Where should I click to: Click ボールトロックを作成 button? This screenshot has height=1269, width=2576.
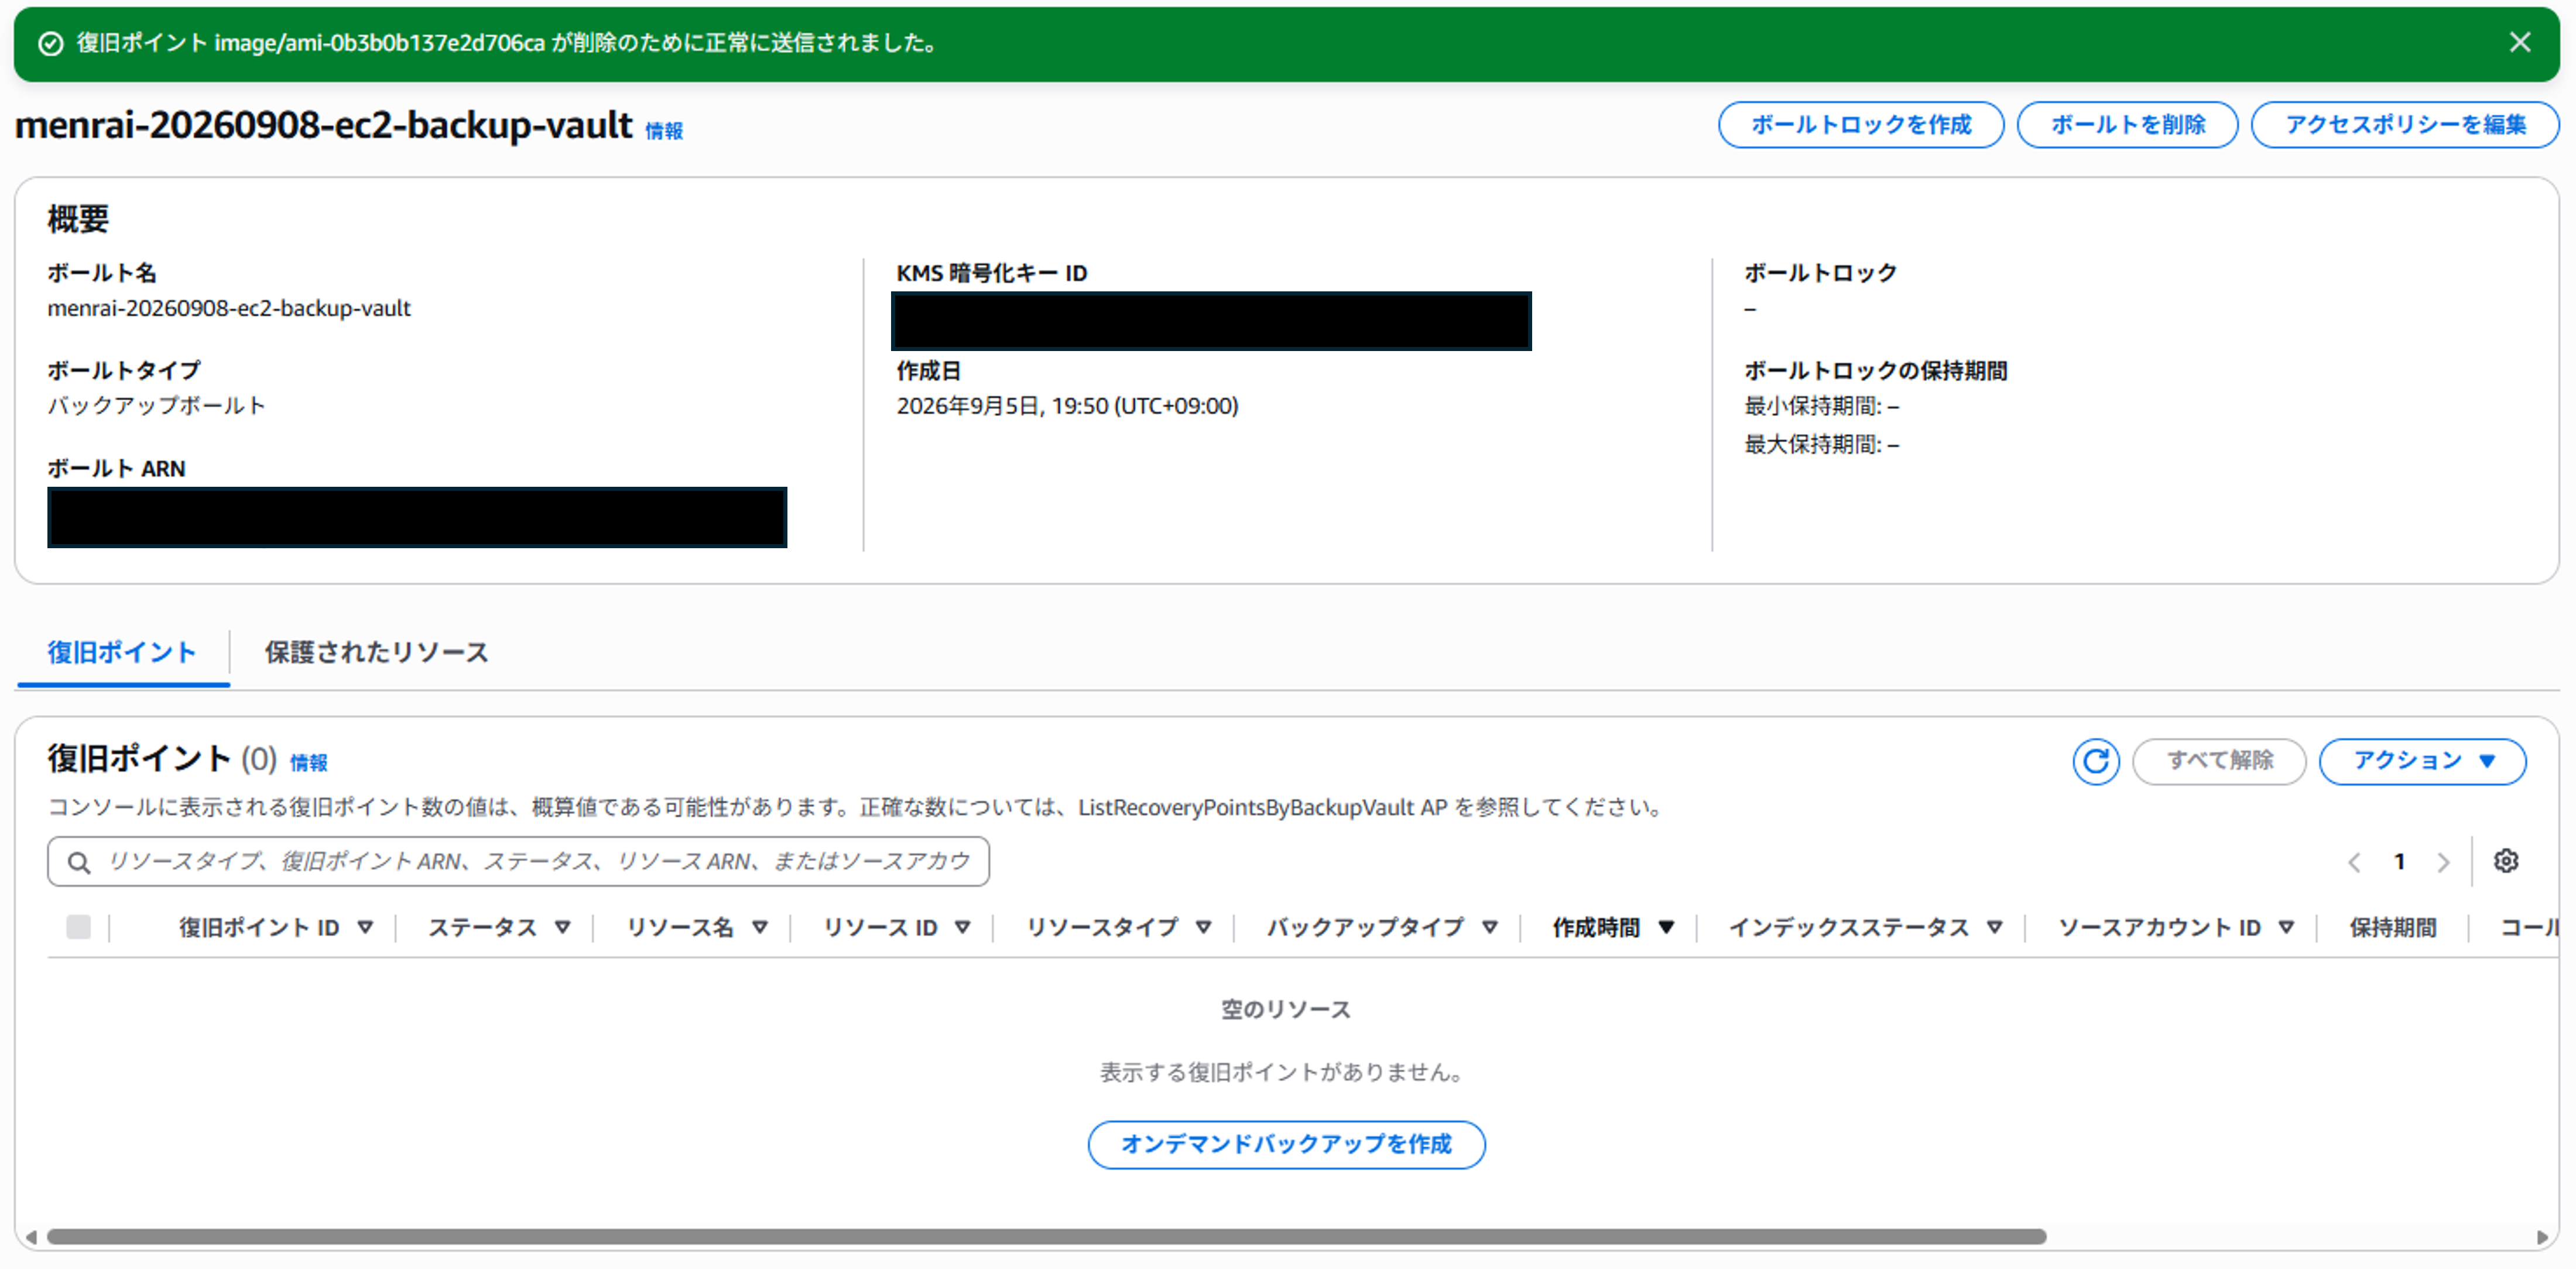pos(1860,125)
